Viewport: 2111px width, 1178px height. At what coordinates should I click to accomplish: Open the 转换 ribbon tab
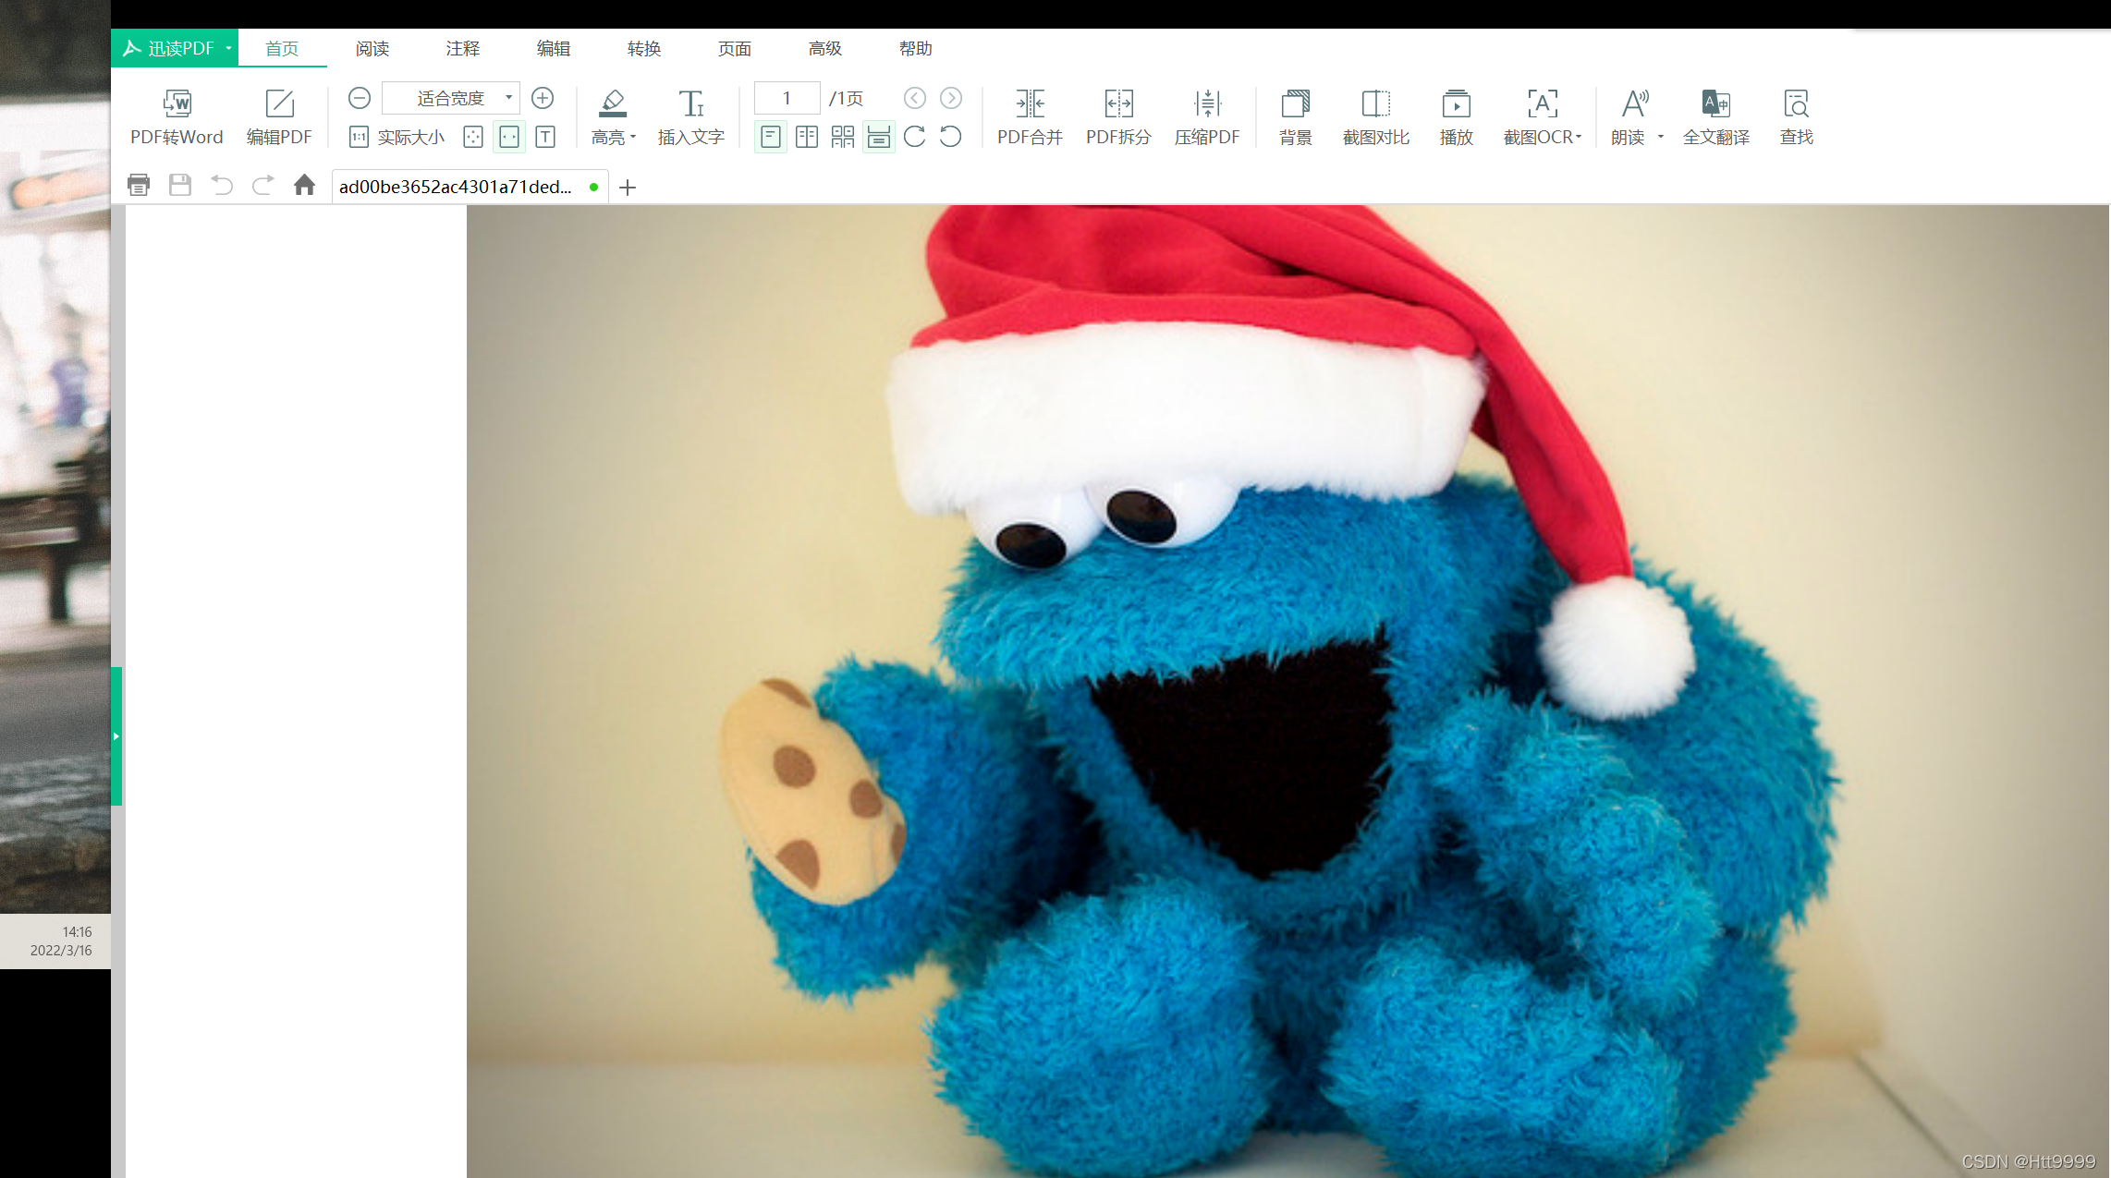[643, 48]
